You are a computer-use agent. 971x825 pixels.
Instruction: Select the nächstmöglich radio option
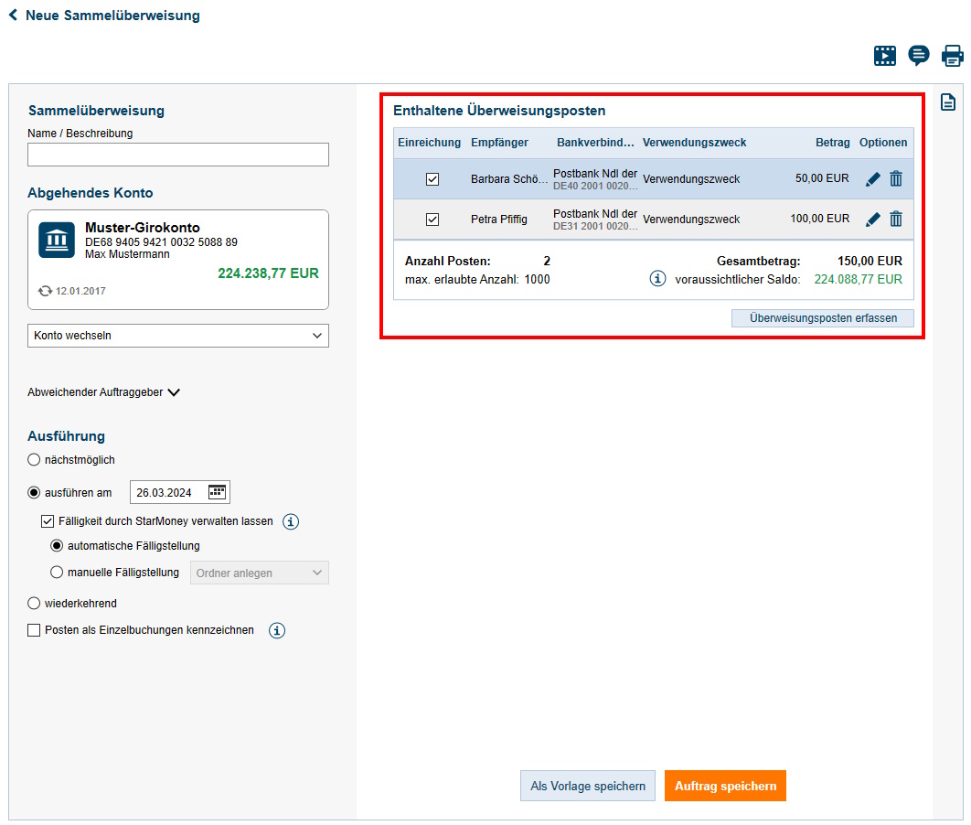(34, 459)
